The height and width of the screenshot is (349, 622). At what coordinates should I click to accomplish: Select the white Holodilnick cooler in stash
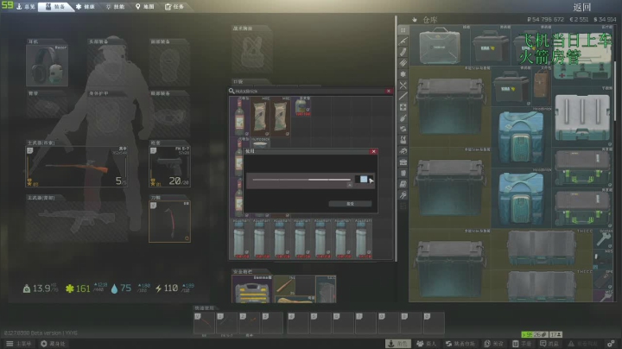[582, 117]
